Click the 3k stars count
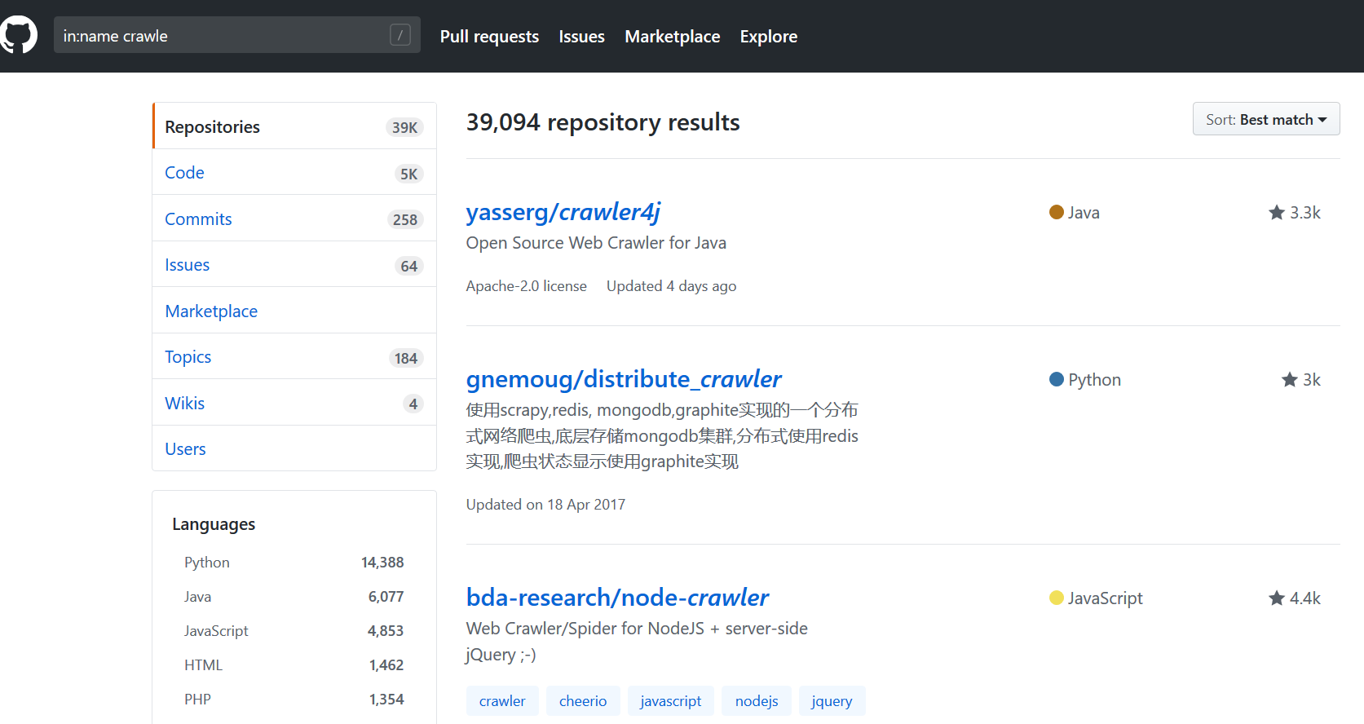1364x724 pixels. pyautogui.click(x=1312, y=380)
